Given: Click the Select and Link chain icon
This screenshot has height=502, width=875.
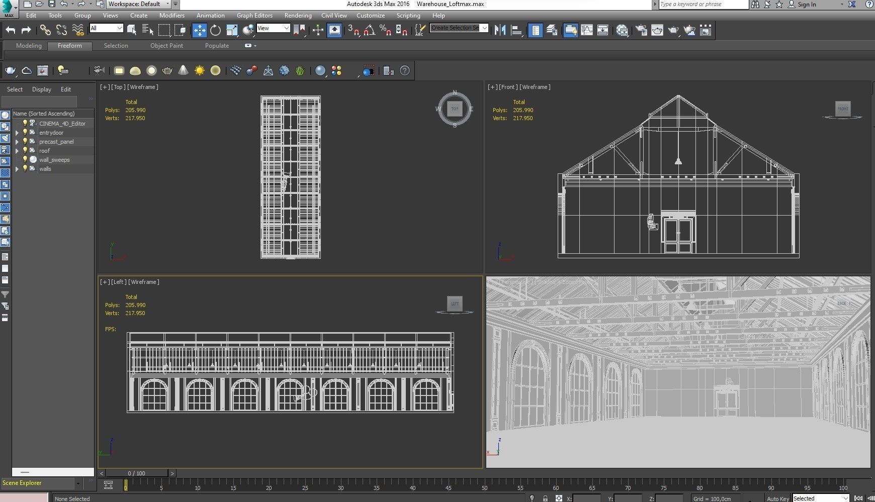Looking at the screenshot, I should coord(45,30).
